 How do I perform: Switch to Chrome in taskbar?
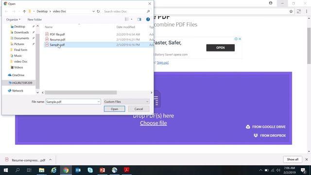[66, 170]
